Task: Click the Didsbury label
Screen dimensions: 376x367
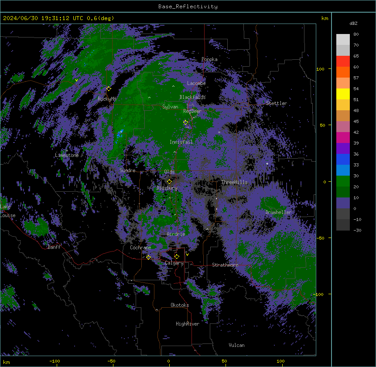Action: tap(167, 188)
